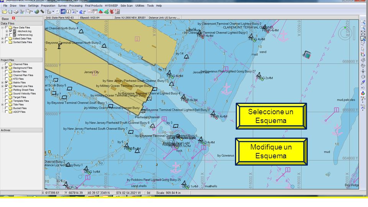The height and width of the screenshot is (207, 368).
Task: Click the Scale readout in status bar
Action: click(x=169, y=193)
